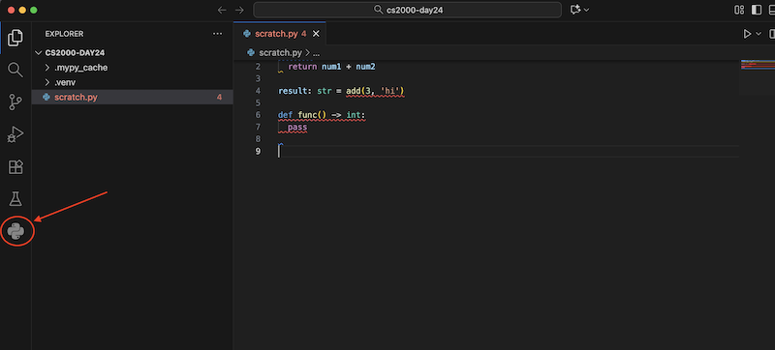Click the underlined add(3, 'hi') call
The image size is (775, 350).
pos(375,91)
